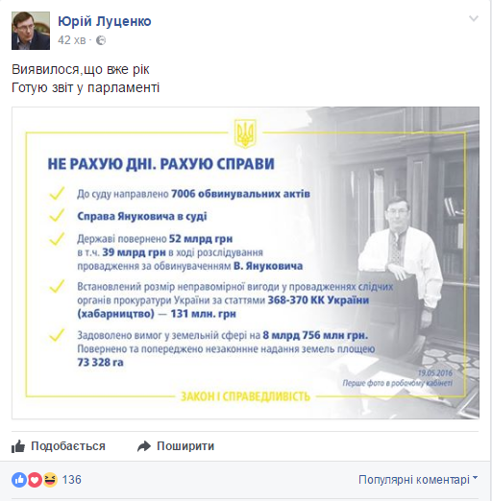492x501 pixels.
Task: Open post options chevron at top right
Action: pos(474,18)
